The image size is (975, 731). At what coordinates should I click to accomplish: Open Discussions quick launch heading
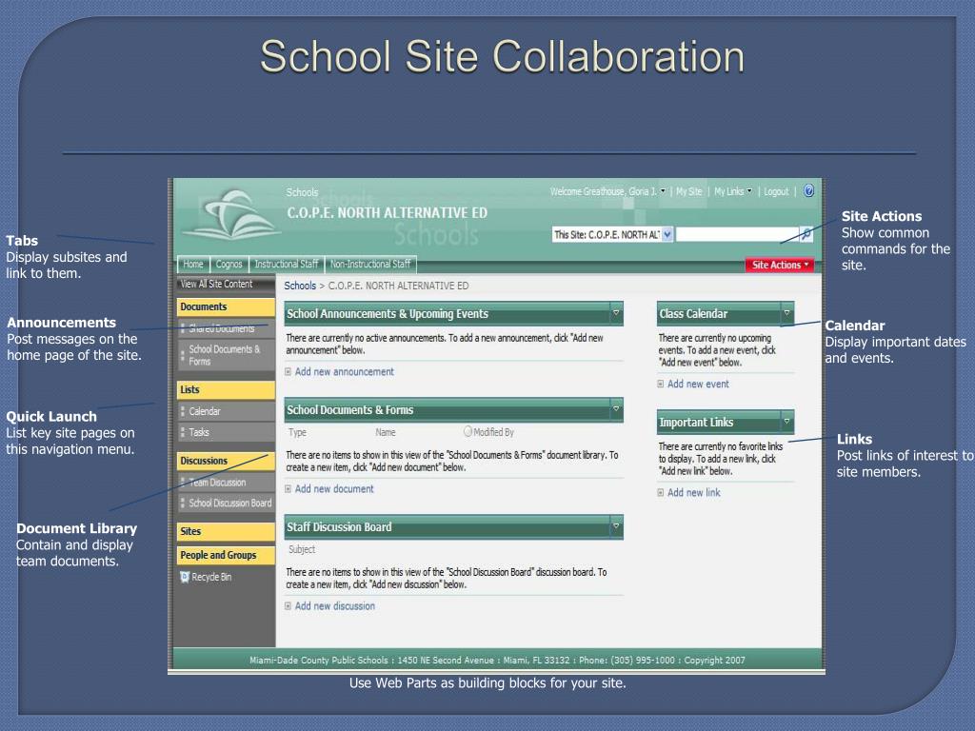pos(226,461)
